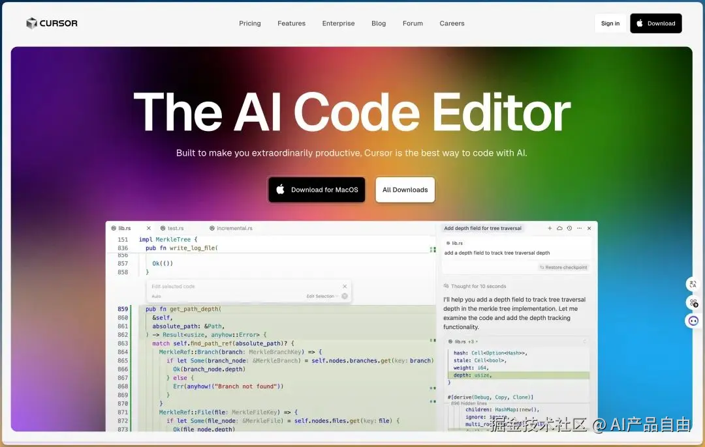Open the Auto model dropdown
This screenshot has width=705, height=447.
157,296
